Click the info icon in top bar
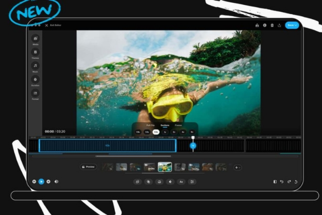Viewport: 322px width, 215px height. pyautogui.click(x=265, y=25)
